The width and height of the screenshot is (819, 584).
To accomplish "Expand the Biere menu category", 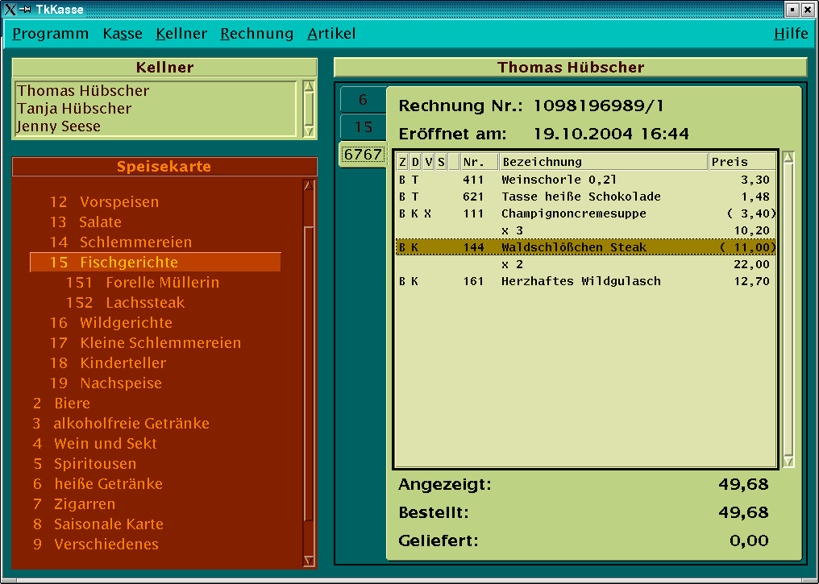I will click(72, 404).
